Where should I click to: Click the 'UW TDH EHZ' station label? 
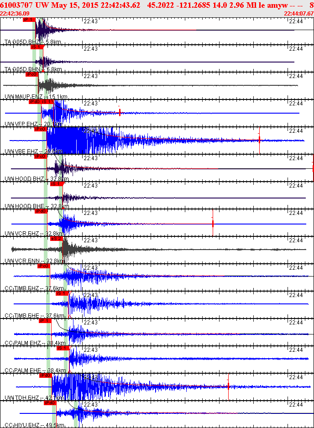click(21, 398)
